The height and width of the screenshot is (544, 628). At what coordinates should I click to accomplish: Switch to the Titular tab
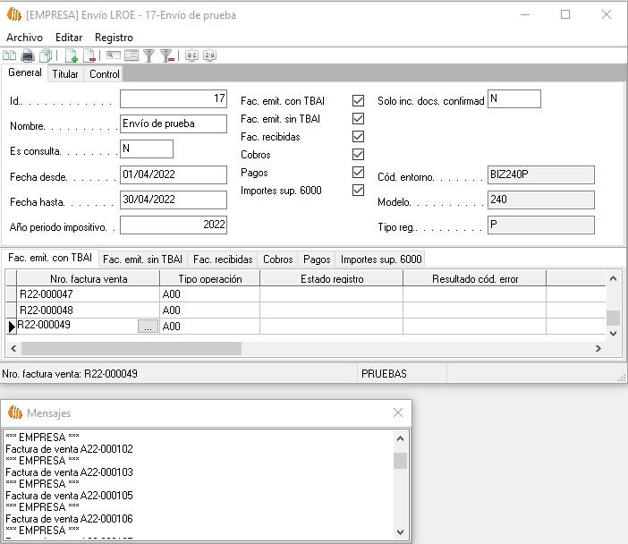(65, 74)
